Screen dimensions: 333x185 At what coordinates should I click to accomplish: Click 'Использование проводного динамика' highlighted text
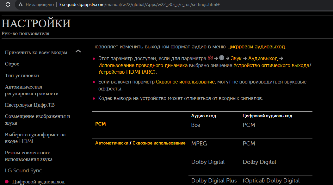tap(143, 65)
